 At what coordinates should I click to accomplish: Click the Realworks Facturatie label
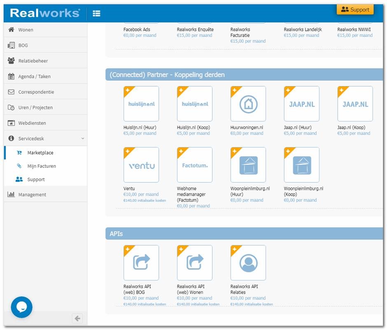pos(240,33)
